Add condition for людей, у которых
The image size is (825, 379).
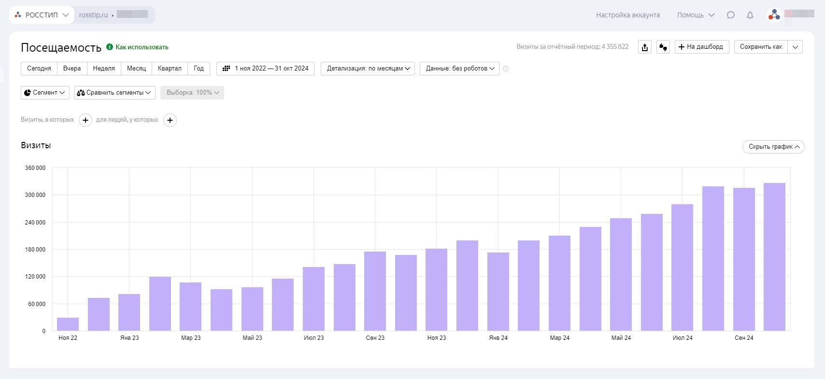click(170, 120)
